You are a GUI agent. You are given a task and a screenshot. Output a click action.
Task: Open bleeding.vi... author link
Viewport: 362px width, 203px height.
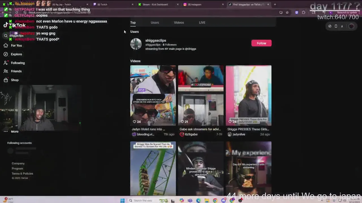145,134
